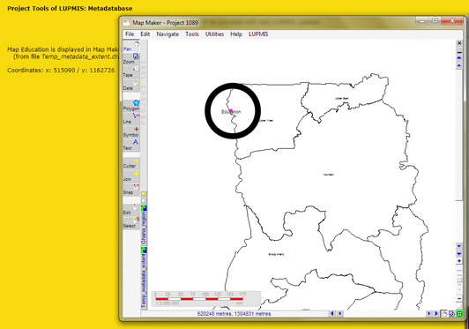Click the zoom slider on right edge
Image resolution: width=469 pixels, height=329 pixels.
(x=459, y=280)
